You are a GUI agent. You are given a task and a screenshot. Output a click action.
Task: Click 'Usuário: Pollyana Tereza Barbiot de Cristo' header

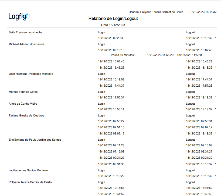[x=156, y=12]
